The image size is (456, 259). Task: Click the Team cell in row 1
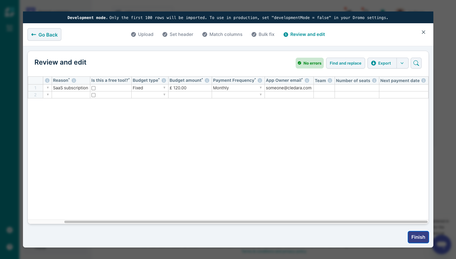(x=324, y=88)
